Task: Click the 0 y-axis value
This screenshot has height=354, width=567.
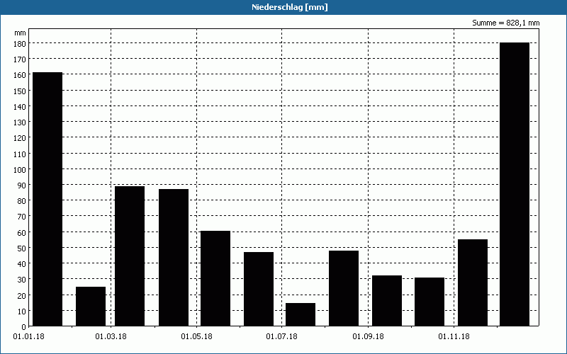Action: pos(23,327)
